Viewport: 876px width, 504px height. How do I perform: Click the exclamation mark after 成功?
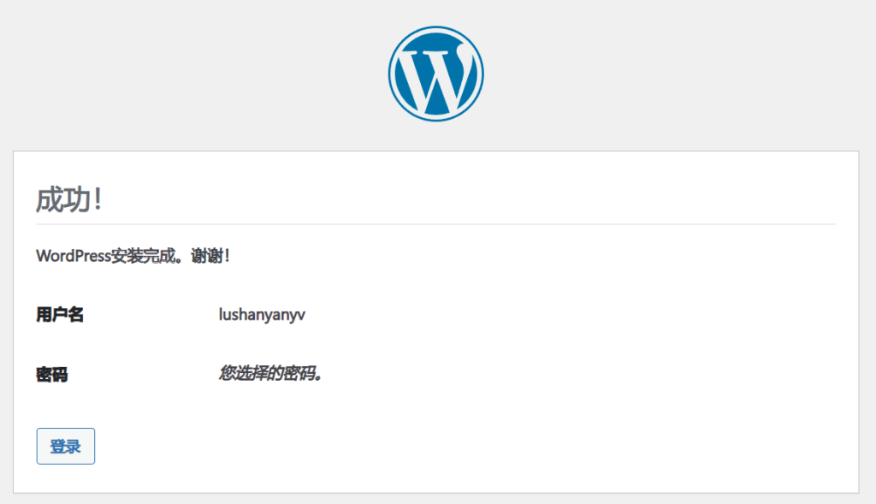click(98, 199)
